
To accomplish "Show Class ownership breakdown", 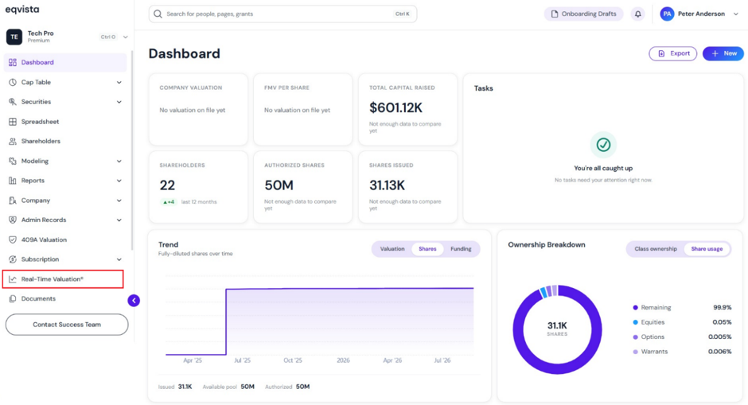I will pos(656,249).
